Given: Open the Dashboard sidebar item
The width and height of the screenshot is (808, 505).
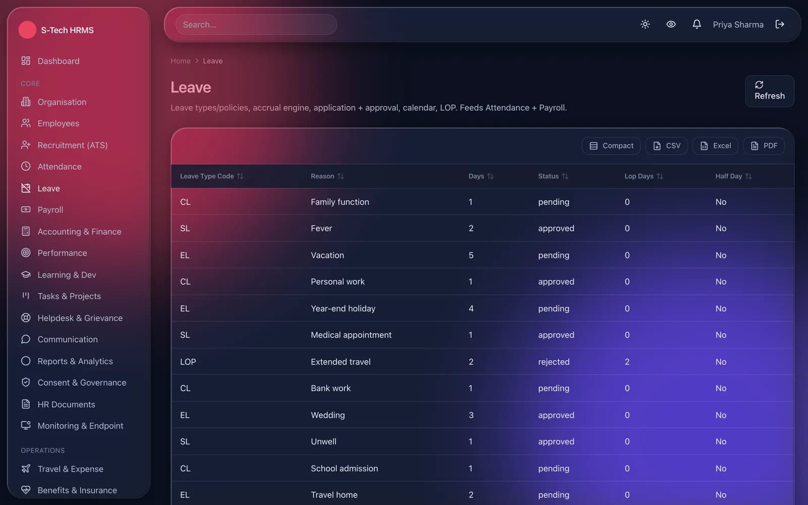Looking at the screenshot, I should (x=58, y=61).
